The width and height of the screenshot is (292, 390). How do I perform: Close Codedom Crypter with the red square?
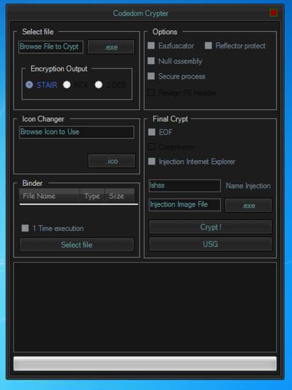pyautogui.click(x=273, y=13)
